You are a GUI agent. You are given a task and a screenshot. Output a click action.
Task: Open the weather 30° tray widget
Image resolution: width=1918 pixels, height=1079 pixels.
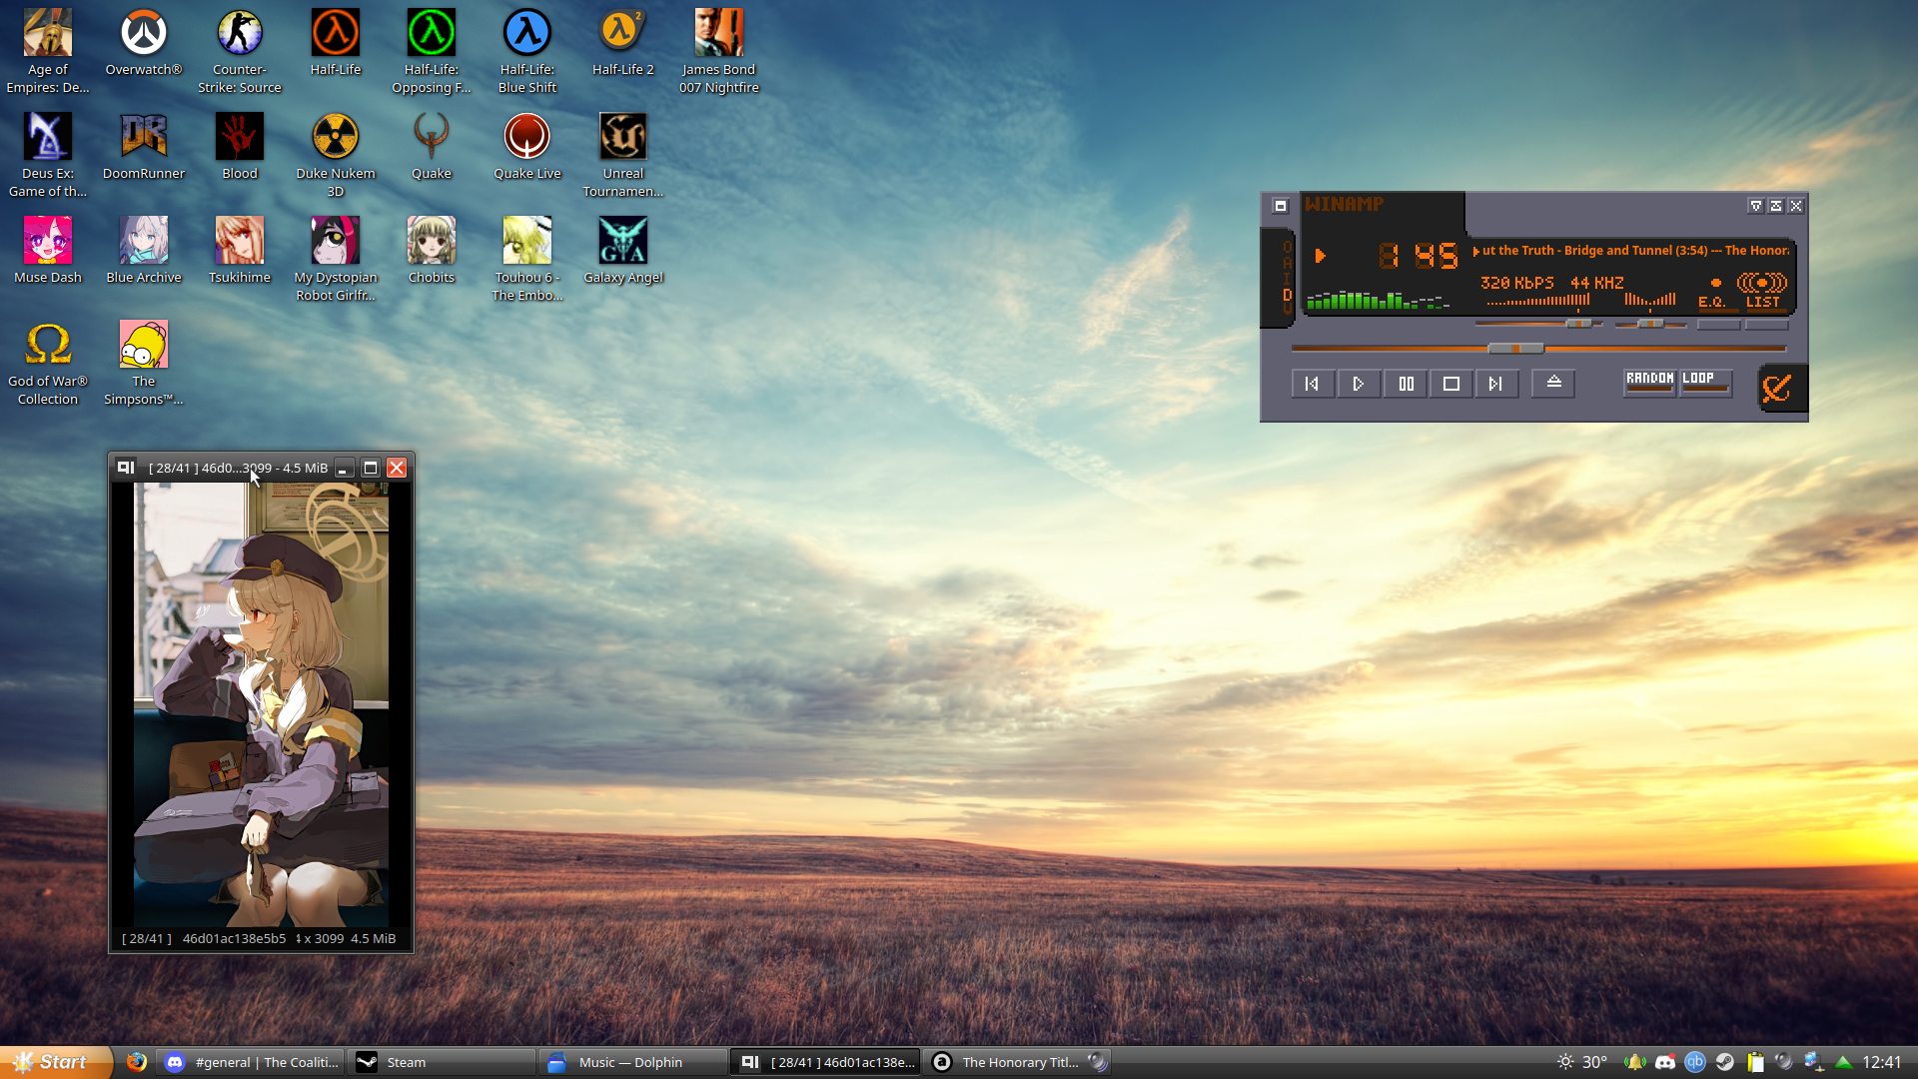(x=1583, y=1062)
